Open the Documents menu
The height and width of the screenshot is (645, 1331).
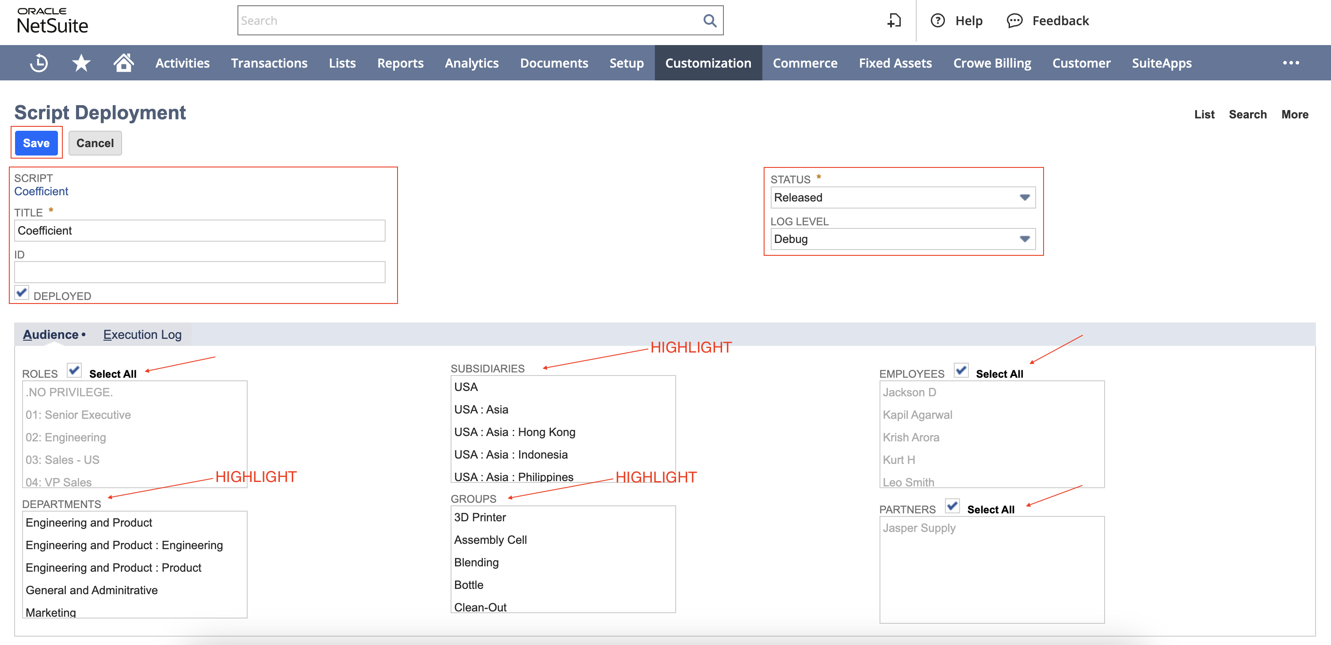pyautogui.click(x=554, y=63)
